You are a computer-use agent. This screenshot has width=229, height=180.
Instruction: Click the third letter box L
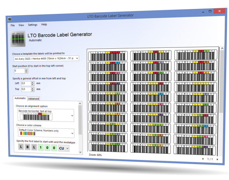coord(34,147)
